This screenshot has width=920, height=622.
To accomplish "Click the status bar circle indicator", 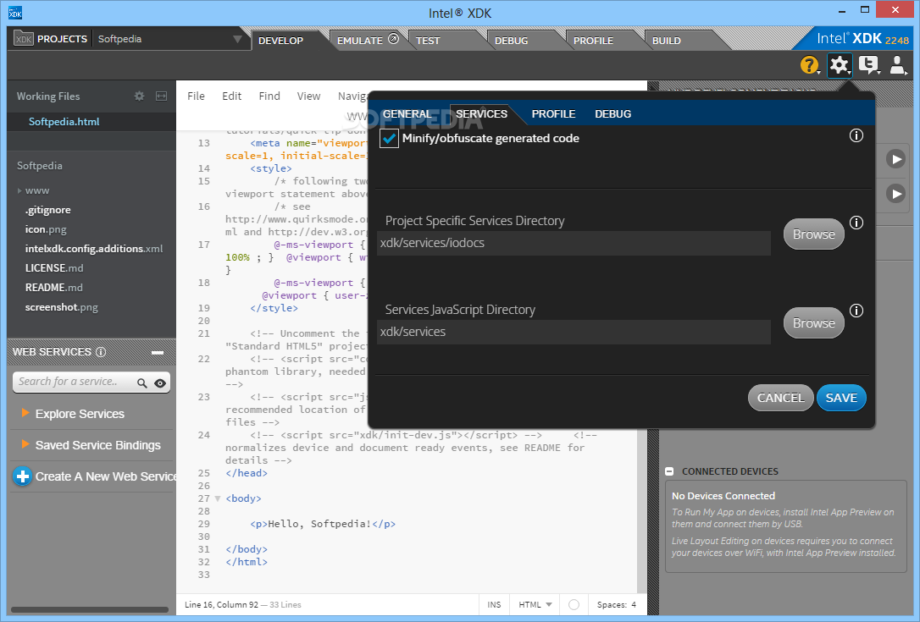I will 574,604.
